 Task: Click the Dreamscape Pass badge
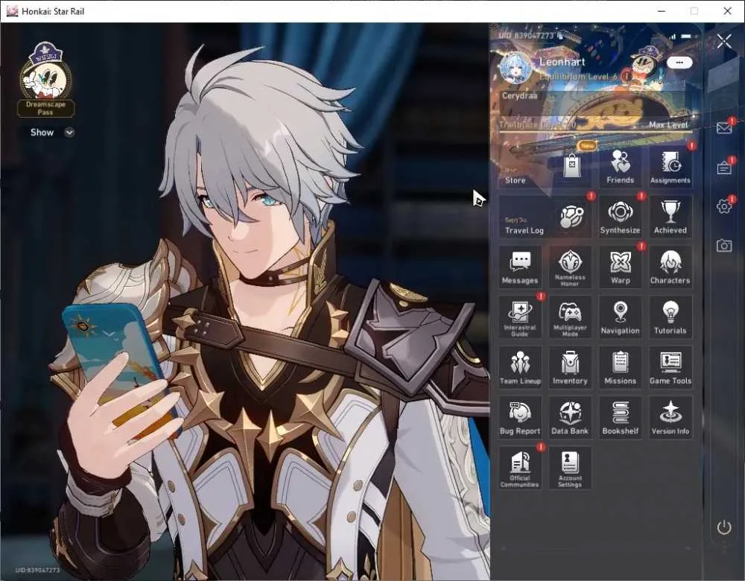[45, 80]
